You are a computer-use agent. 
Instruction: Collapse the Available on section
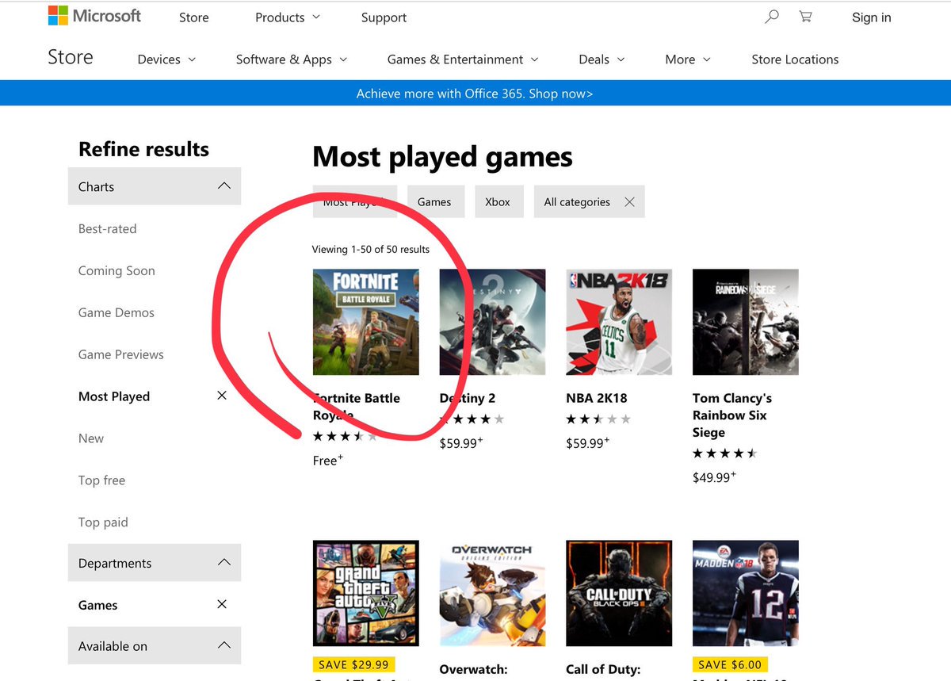[155, 645]
